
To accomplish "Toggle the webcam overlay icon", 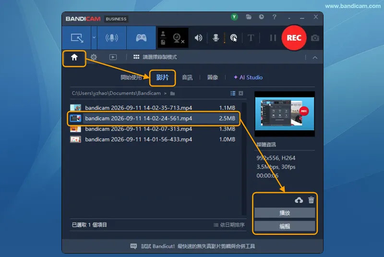I will 178,38.
